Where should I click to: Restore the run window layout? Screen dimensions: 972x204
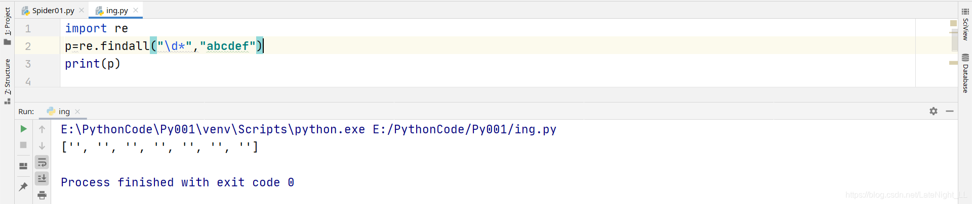(x=23, y=166)
